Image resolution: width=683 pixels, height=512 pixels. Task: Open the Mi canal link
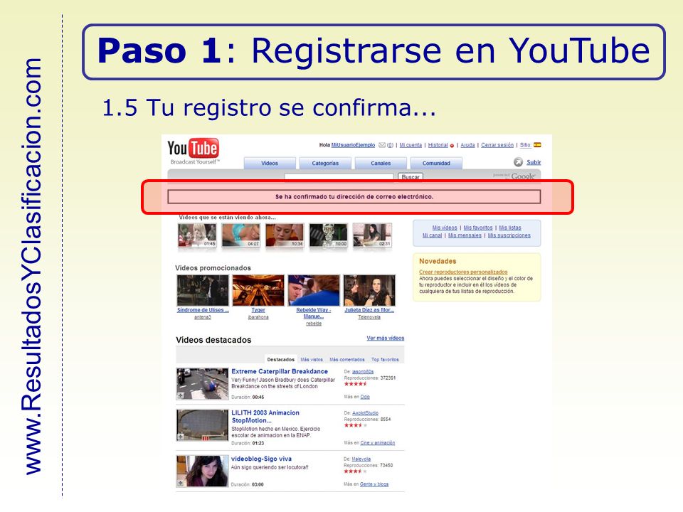(x=432, y=235)
